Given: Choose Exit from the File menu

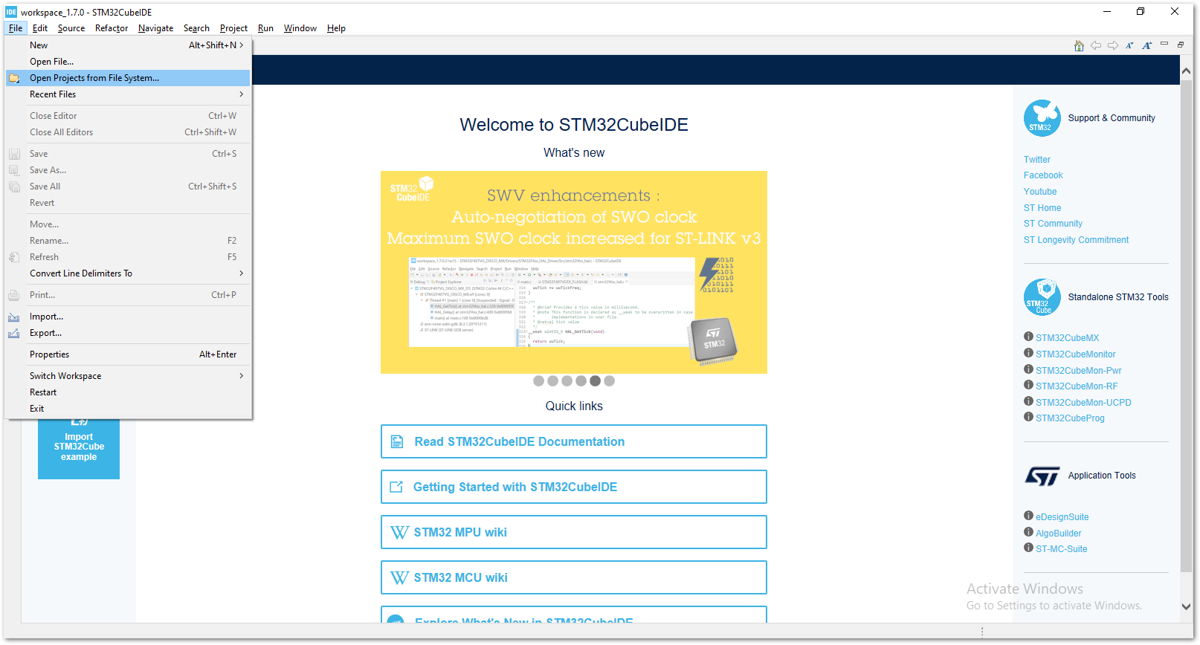Looking at the screenshot, I should (128, 409).
